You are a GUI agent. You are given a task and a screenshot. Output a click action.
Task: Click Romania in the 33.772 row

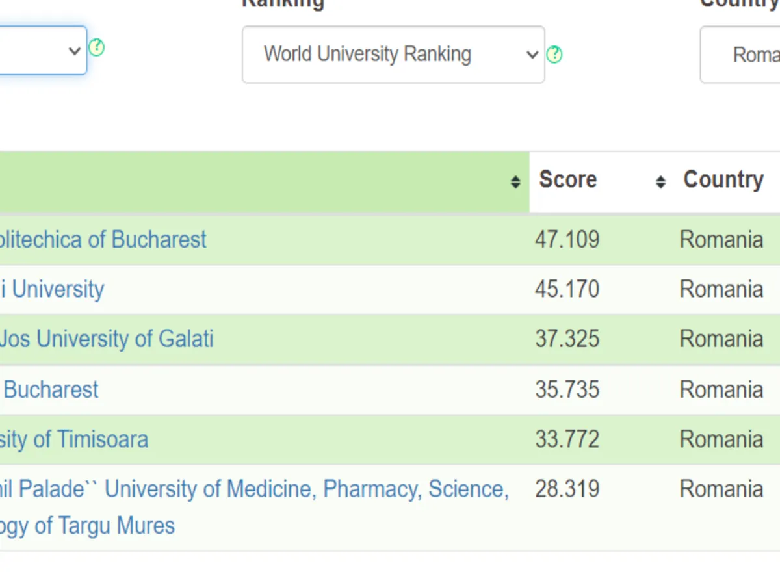721,440
